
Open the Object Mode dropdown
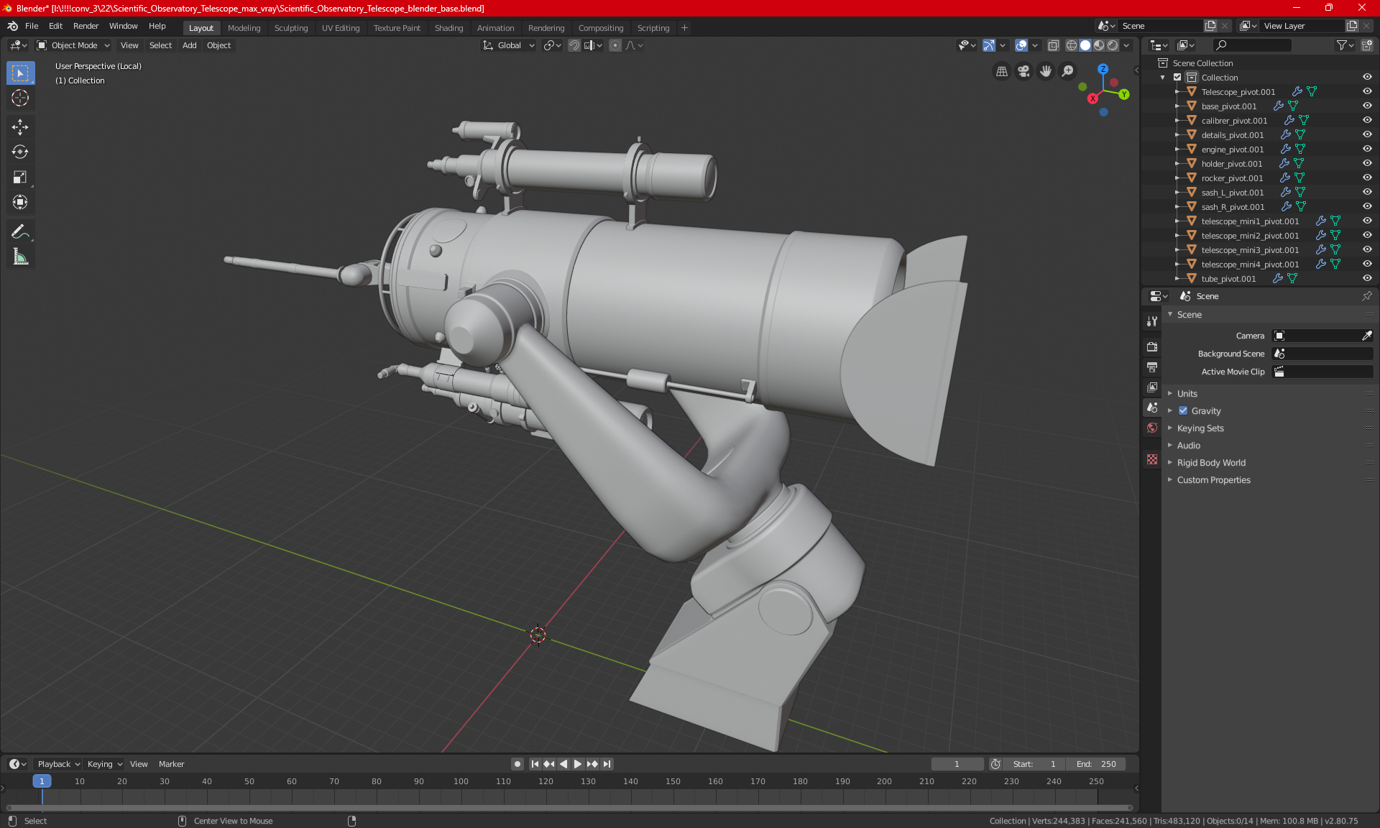pyautogui.click(x=73, y=45)
